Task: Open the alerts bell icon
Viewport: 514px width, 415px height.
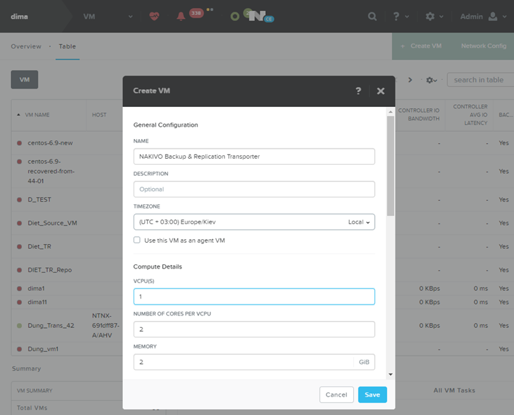Action: (181, 16)
